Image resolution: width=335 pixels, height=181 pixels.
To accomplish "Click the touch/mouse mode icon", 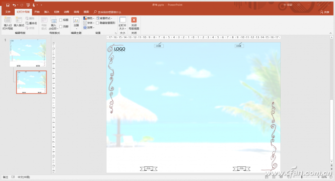I will click(34, 5).
